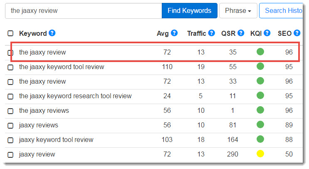Sort by the Avg column header
309x169 pixels.
(163, 33)
